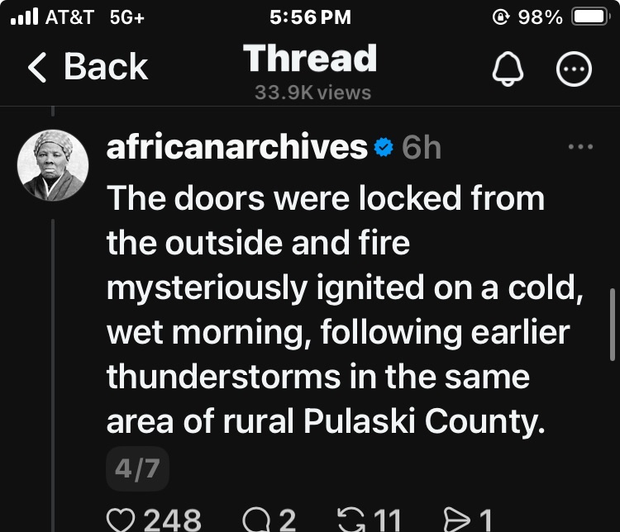Click the blue verified badge
Viewport: 620px width, 532px height.
(x=384, y=148)
